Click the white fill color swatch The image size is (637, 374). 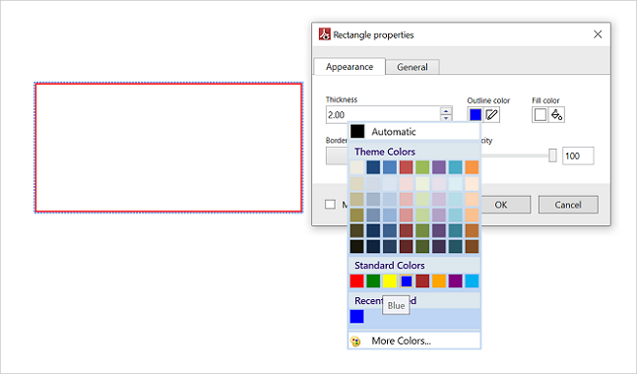[x=541, y=115]
